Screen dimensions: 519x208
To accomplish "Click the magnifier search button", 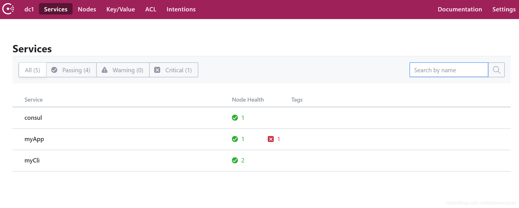I will pos(497,70).
